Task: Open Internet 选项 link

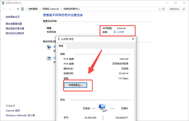Action: click(13, 111)
